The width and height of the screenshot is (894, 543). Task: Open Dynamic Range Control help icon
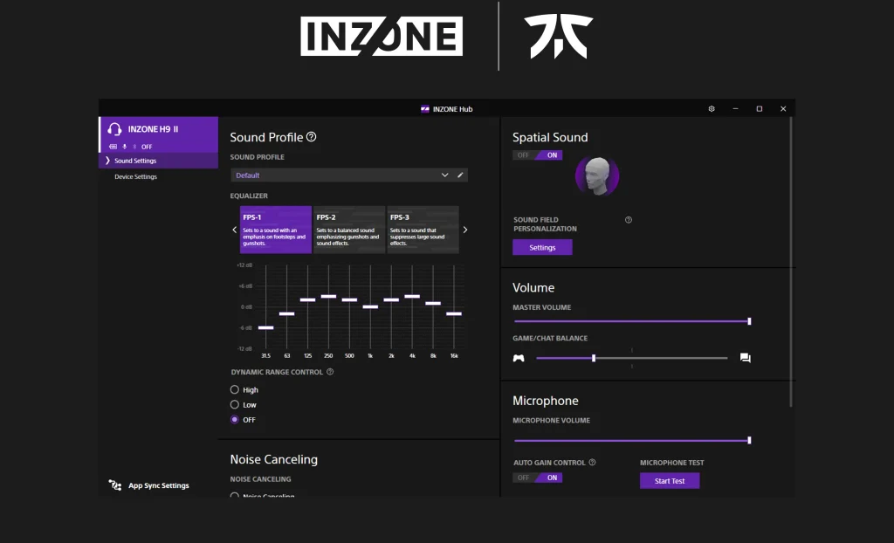(x=330, y=372)
